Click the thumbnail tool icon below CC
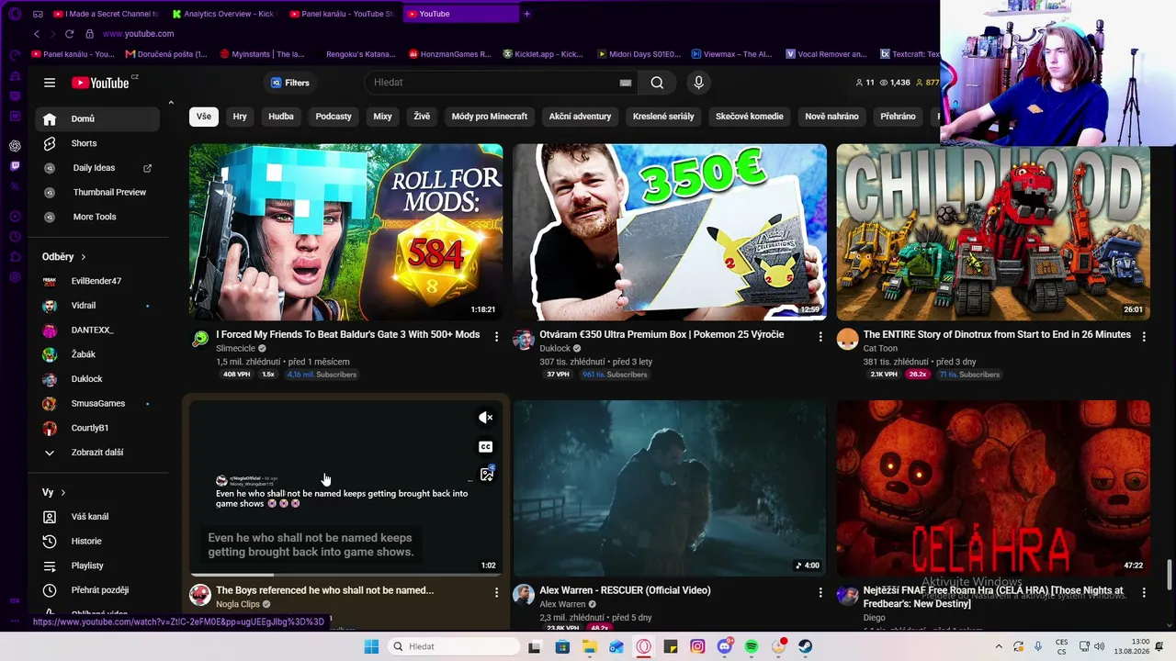This screenshot has width=1176, height=661. 486,475
